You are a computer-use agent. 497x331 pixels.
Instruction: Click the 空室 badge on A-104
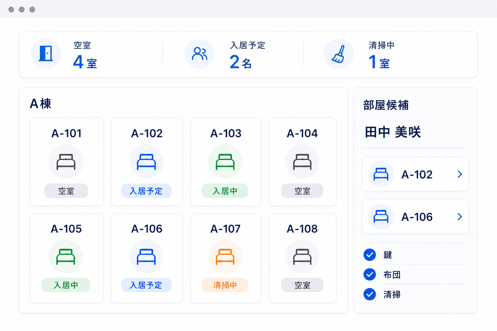point(302,191)
